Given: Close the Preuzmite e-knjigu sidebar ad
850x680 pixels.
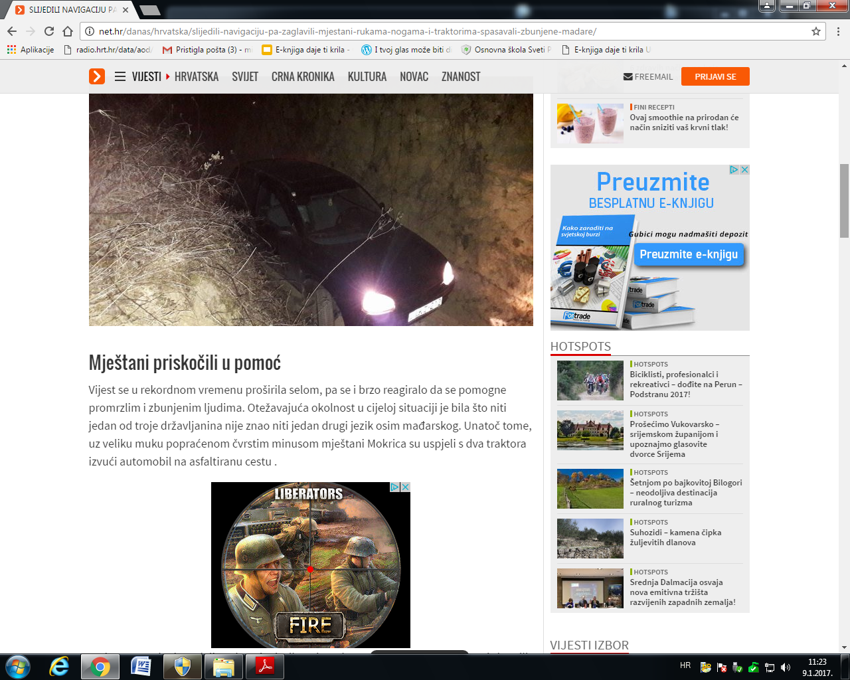Looking at the screenshot, I should [744, 170].
